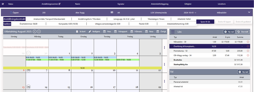
Task: Click Ny rad in the Lön panel
Action: [x=229, y=32]
